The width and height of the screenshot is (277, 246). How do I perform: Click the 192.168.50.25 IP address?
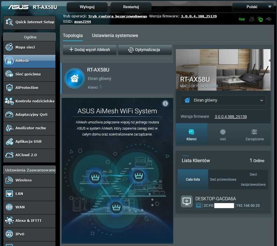coord(248,206)
